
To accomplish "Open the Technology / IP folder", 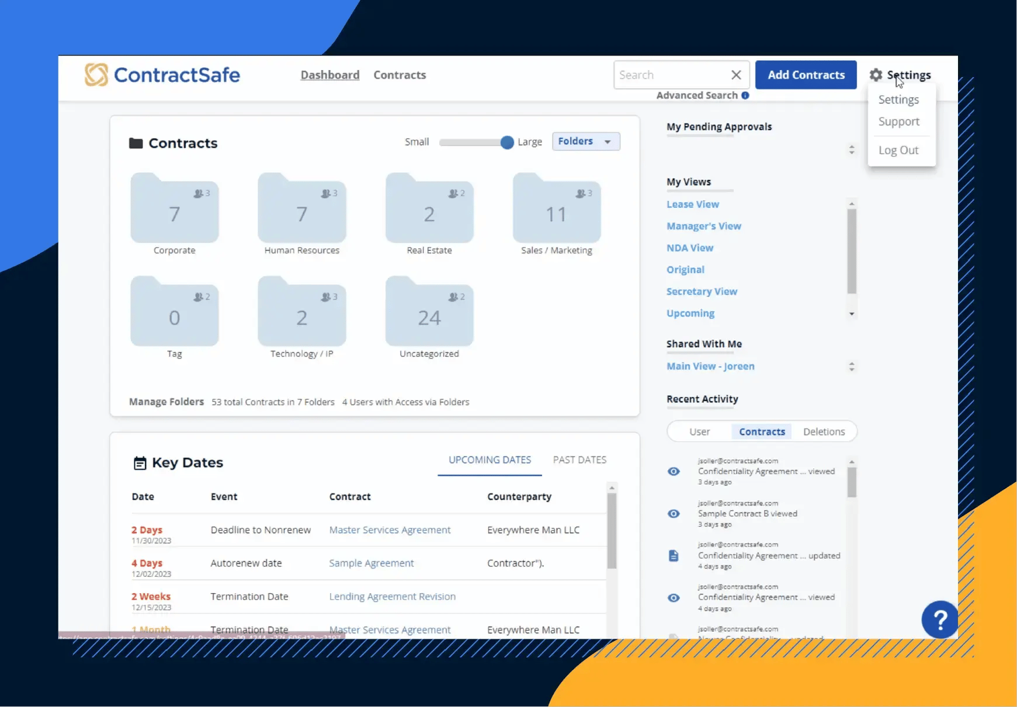I will (302, 311).
